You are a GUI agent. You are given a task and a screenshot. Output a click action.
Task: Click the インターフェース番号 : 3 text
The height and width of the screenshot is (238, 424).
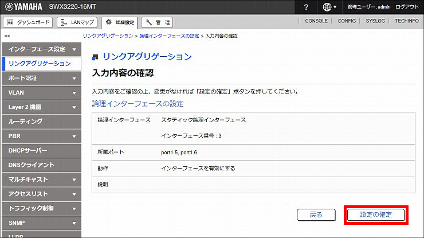point(191,136)
